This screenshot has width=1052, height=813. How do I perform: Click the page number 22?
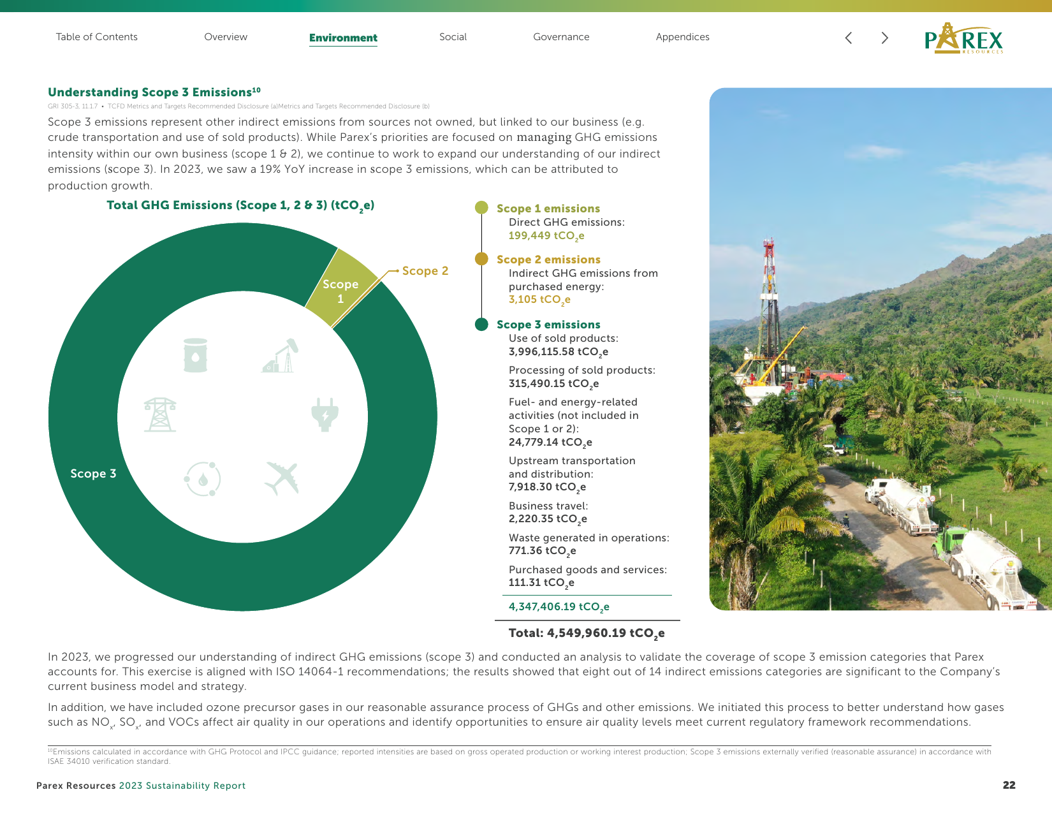coord(1009,785)
